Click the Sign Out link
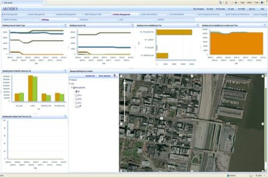268x178 pixels. click(252, 9)
